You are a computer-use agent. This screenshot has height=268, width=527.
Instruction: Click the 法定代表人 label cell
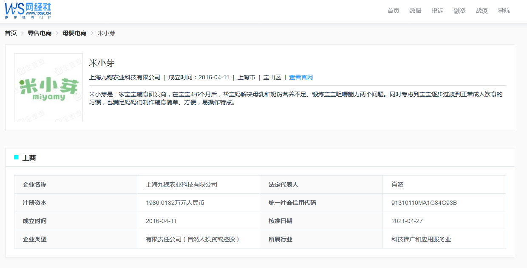[321, 184]
